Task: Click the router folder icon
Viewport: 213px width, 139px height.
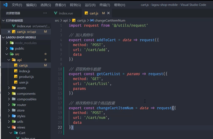Action: click(14, 105)
